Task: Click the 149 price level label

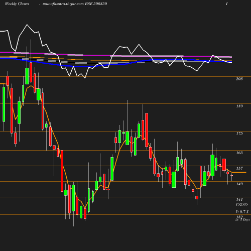Action: point(239,184)
